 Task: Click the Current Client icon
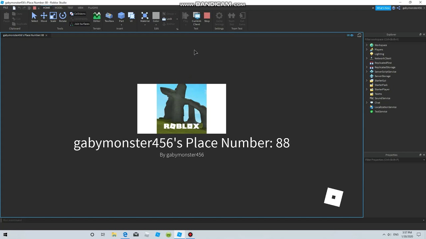point(196,16)
